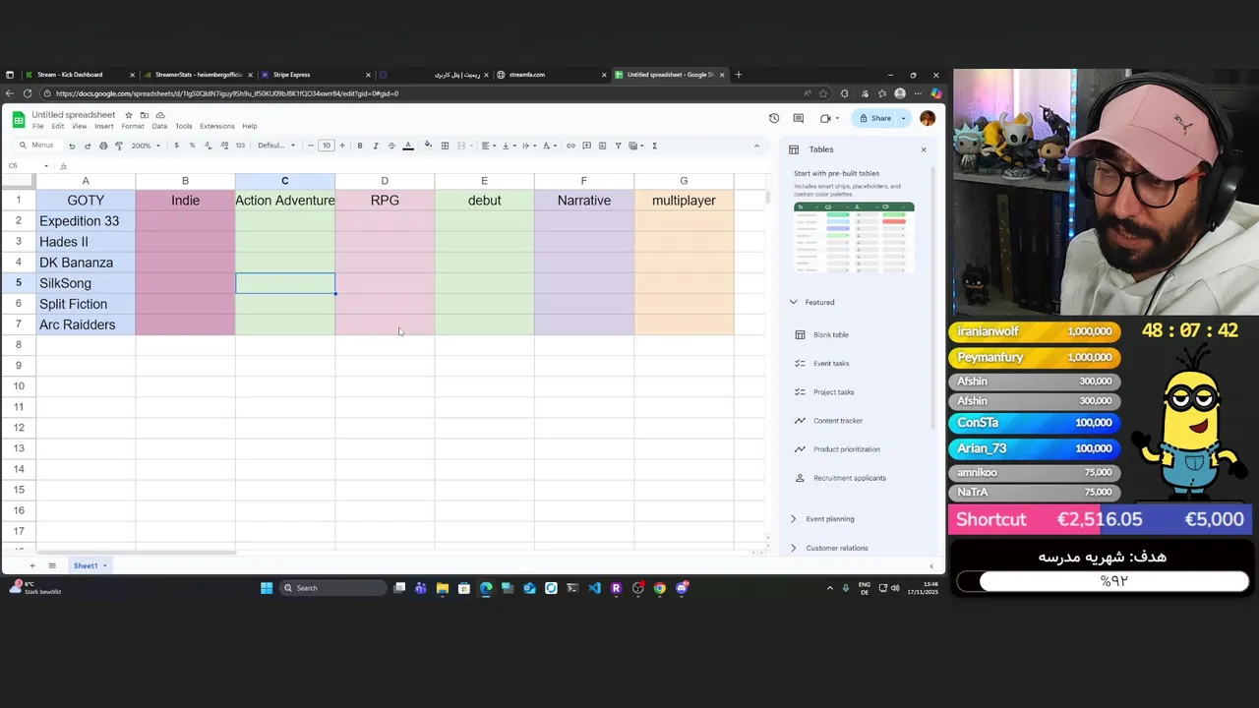1259x708 pixels.
Task: Open the fill color picker
Action: [428, 146]
